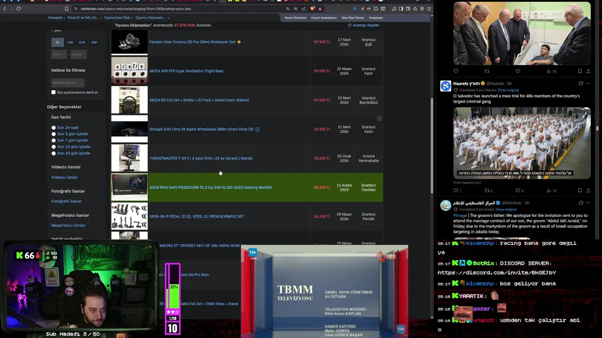
Task: Click the Brave Rewards triangle icon
Action: click(x=320, y=8)
